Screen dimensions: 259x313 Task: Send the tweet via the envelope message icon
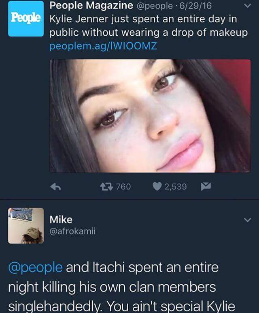205,186
